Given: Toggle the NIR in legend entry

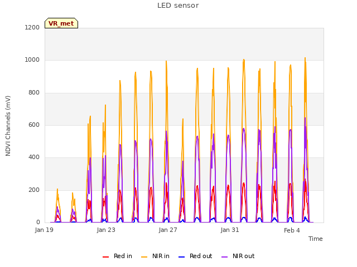Looking at the screenshot, I should 155,256.
